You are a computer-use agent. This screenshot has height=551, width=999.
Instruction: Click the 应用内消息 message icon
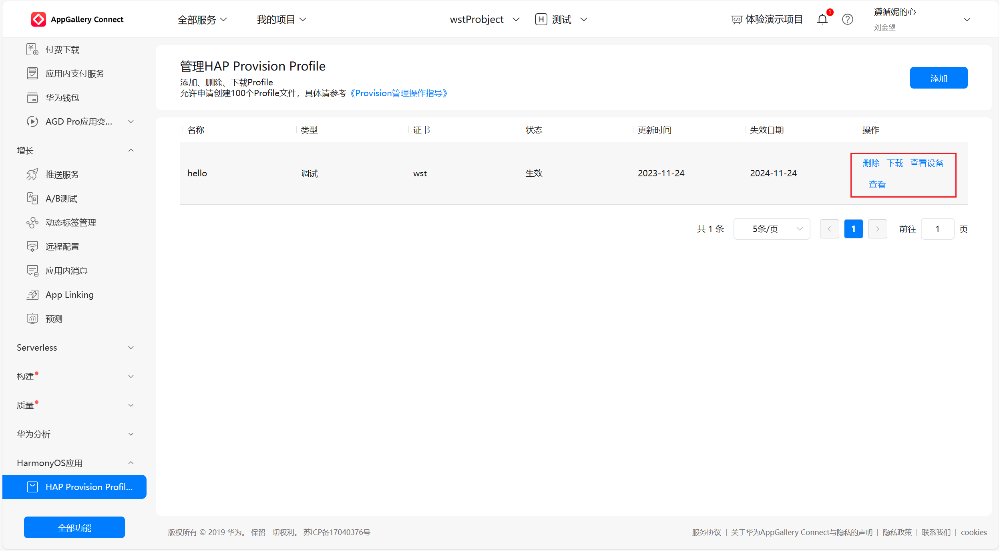[32, 270]
